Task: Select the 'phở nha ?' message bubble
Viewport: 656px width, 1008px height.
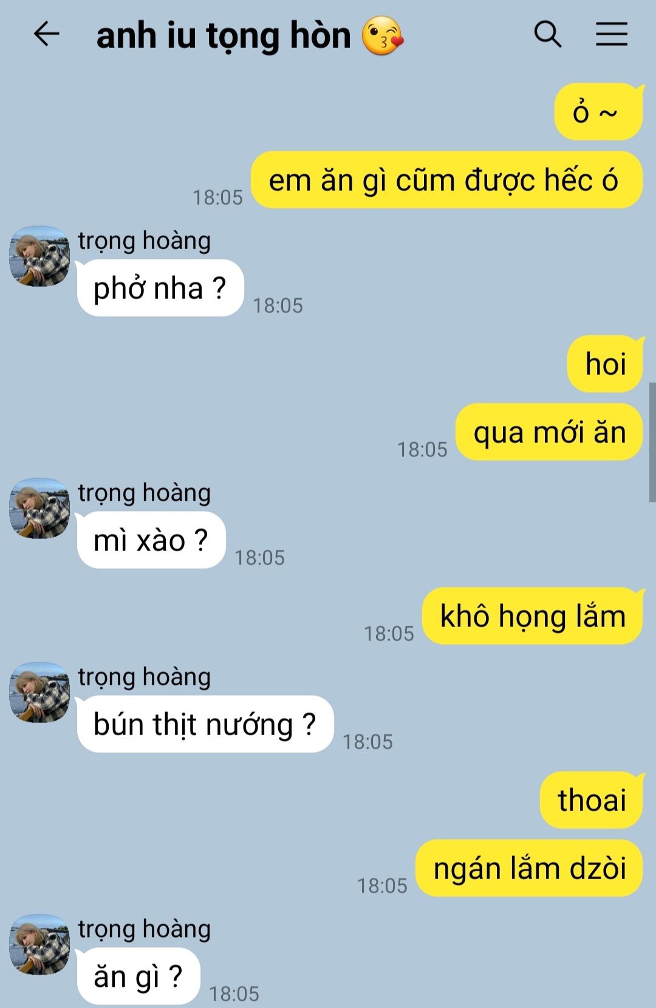Action: click(160, 288)
